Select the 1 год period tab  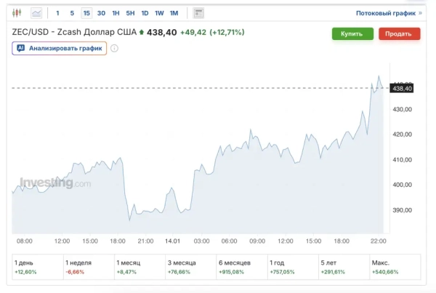point(291,266)
